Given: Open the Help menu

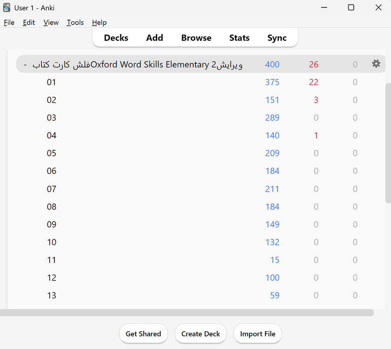Looking at the screenshot, I should pos(99,22).
